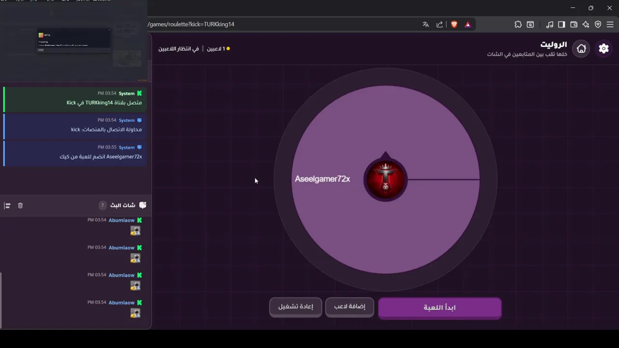The height and width of the screenshot is (348, 619).
Task: Open the Brave Wallet icon
Action: click(574, 24)
